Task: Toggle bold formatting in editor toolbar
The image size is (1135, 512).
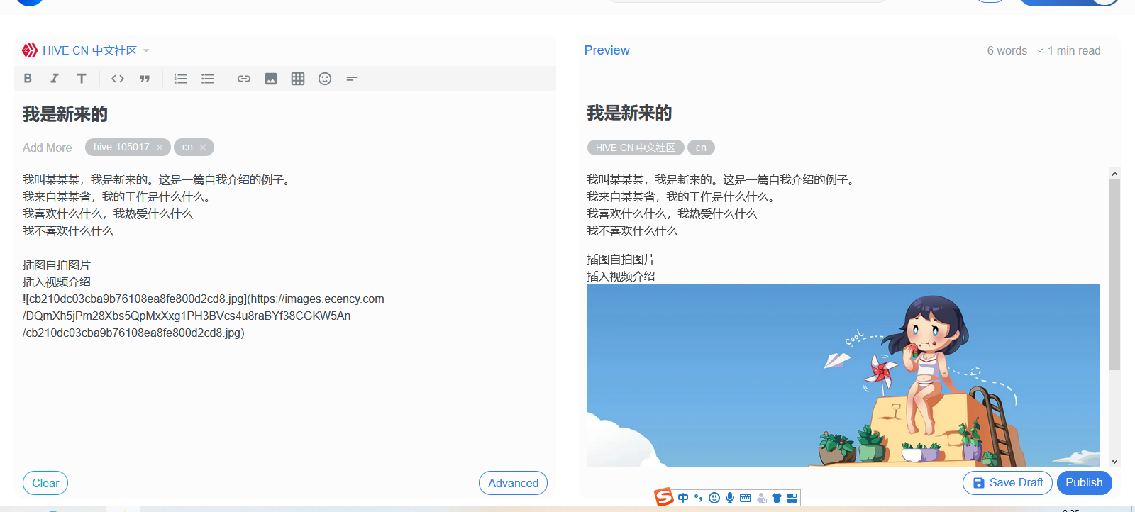Action: (28, 79)
